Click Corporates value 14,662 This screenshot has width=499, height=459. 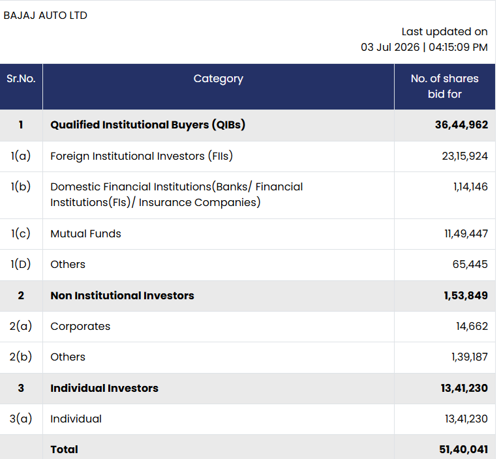click(472, 327)
